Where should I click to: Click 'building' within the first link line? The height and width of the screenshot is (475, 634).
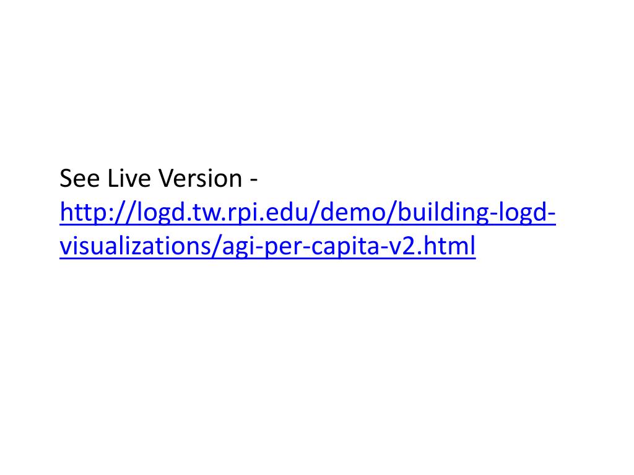443,212
